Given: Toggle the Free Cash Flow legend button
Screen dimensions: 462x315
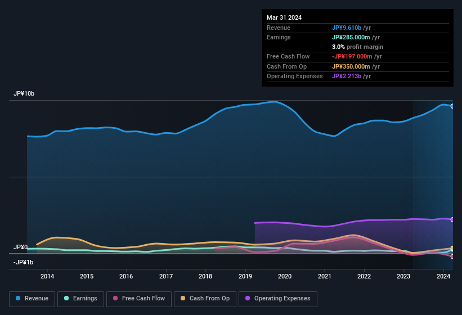Looking at the screenshot, I should coord(139,299).
